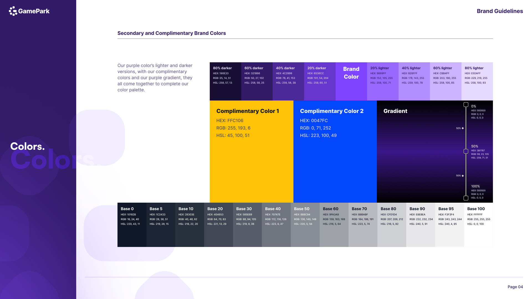This screenshot has width=532, height=299.
Task: Select the "HEX: FFC106" value
Action: pyautogui.click(x=230, y=120)
